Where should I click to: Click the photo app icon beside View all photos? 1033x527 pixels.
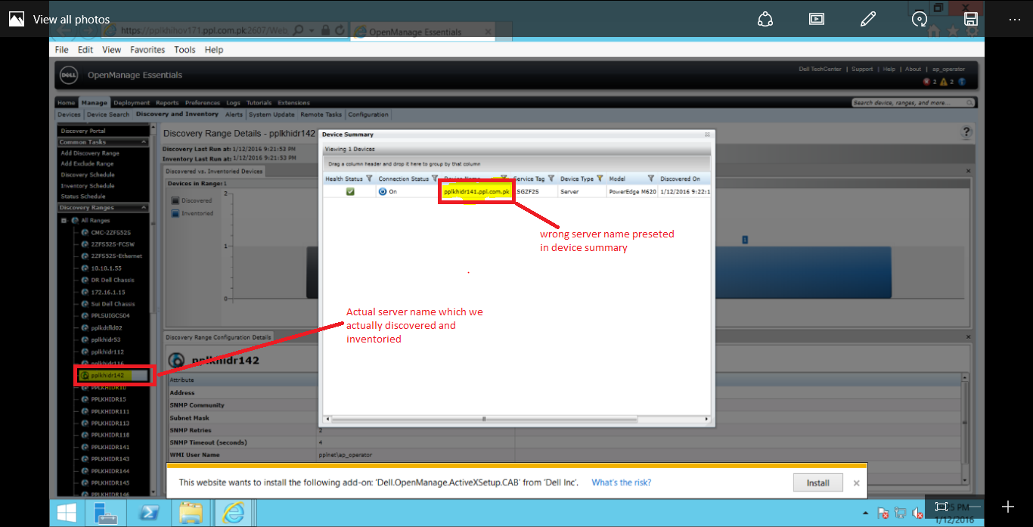[16, 19]
